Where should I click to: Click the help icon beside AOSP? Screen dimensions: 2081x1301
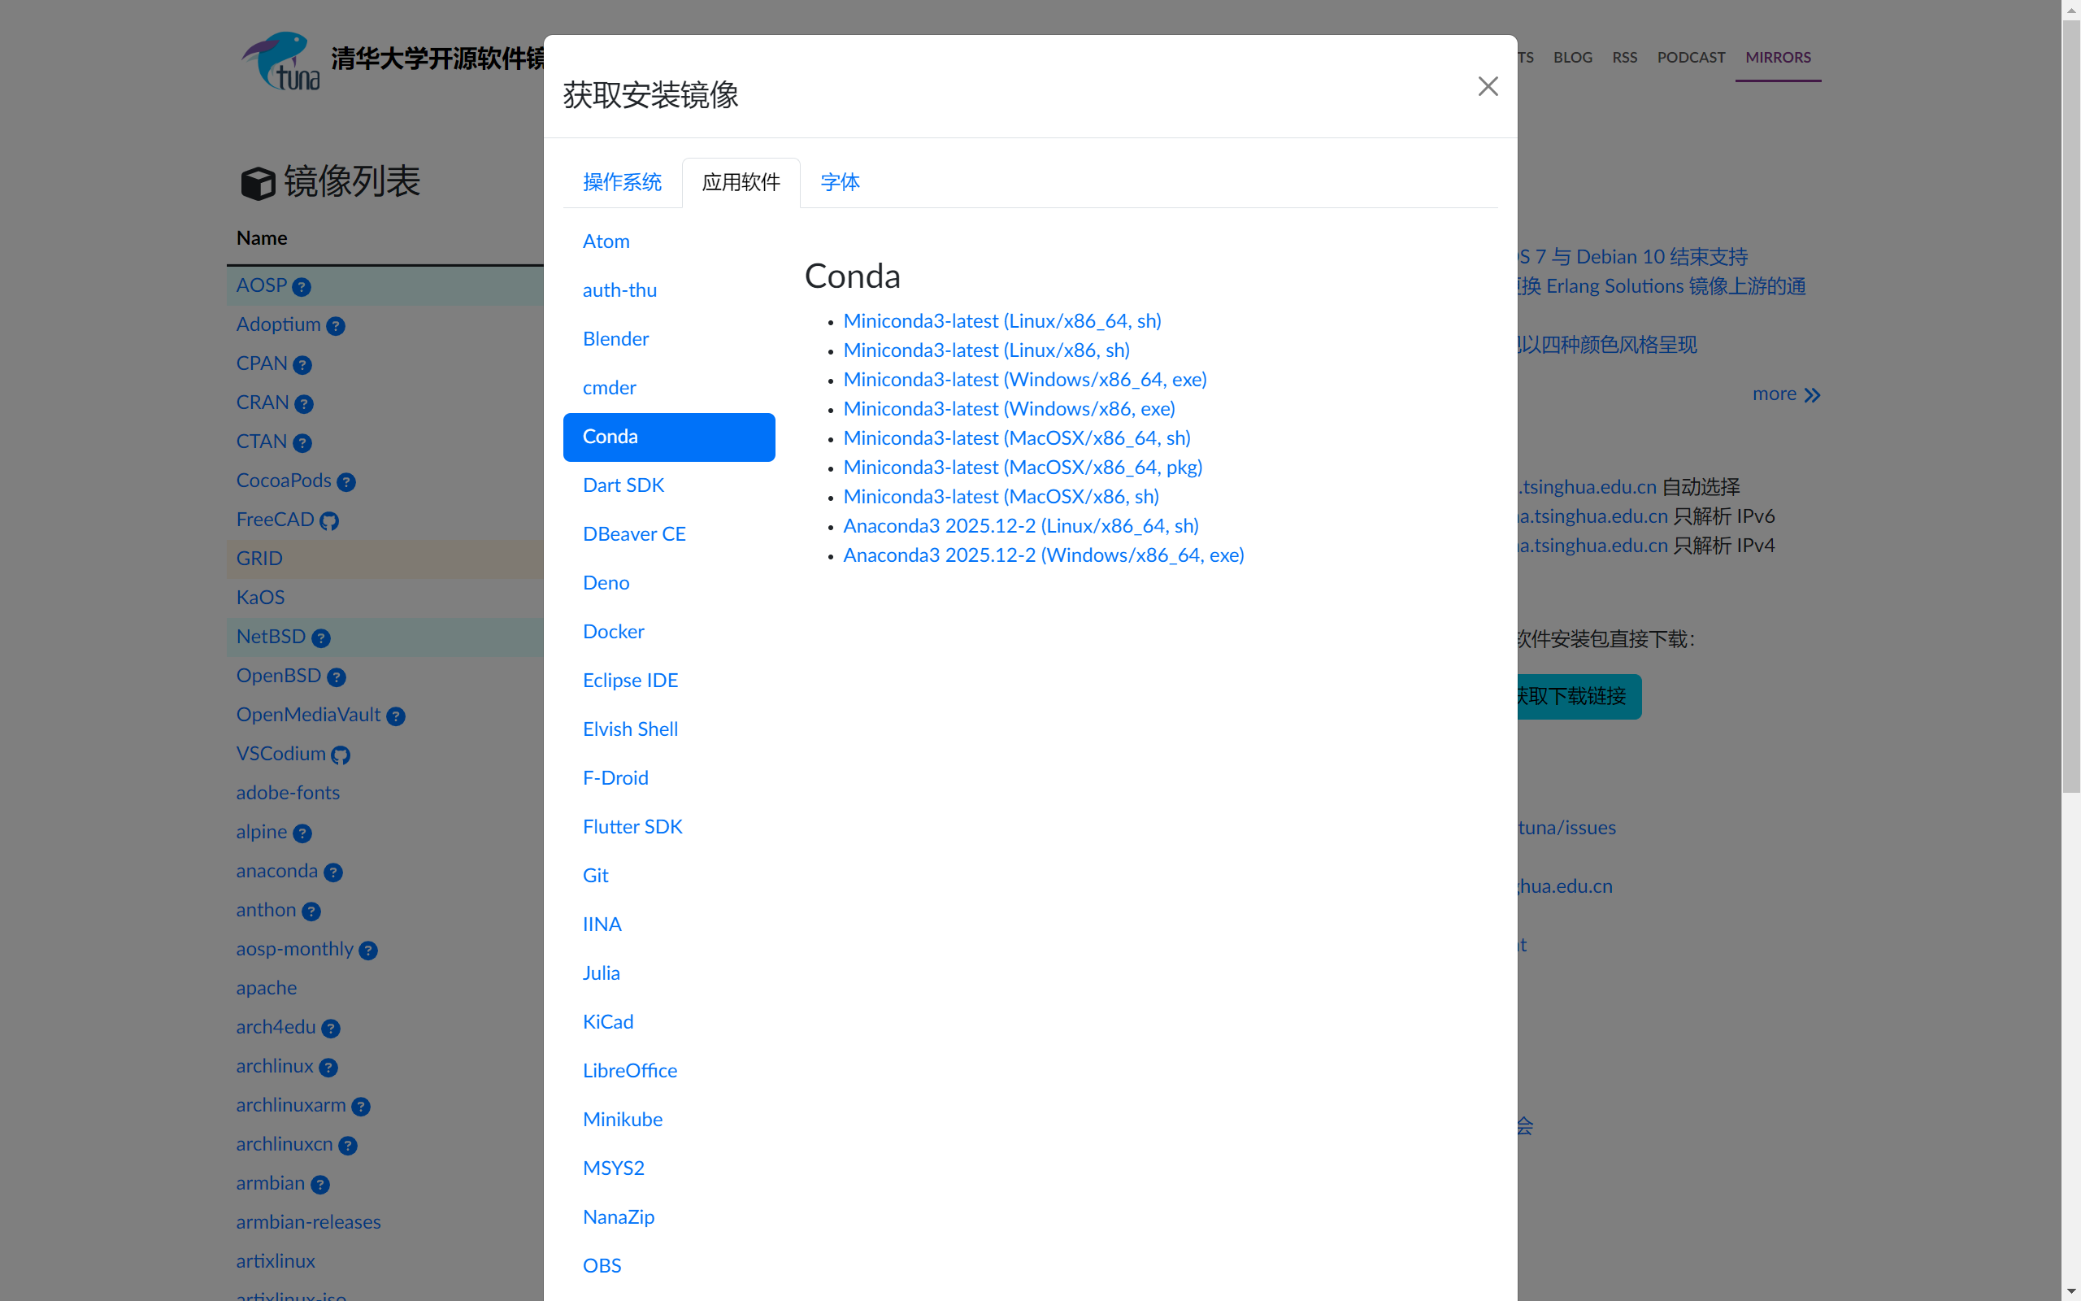click(300, 287)
